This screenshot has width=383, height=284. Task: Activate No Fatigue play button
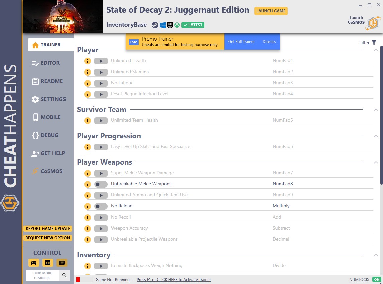pos(101,83)
